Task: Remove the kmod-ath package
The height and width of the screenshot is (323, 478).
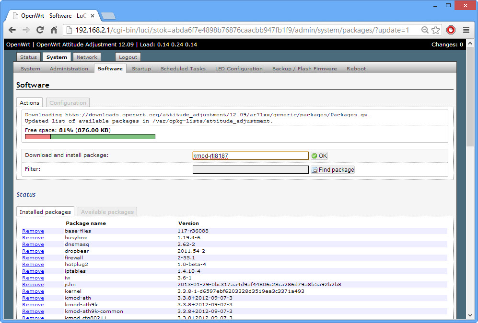Action: pyautogui.click(x=33, y=298)
